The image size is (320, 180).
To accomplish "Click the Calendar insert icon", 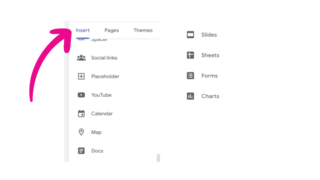I will click(81, 113).
